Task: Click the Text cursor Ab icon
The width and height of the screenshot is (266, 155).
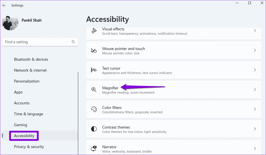Action: click(x=94, y=70)
